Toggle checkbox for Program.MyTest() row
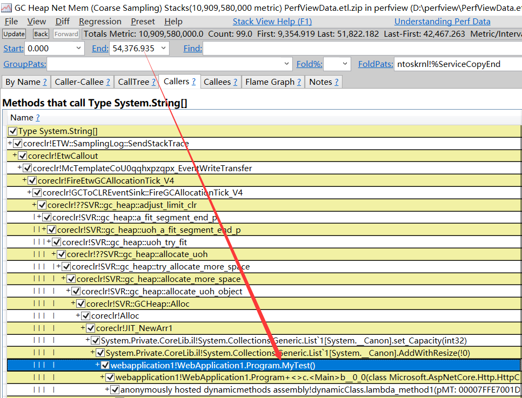 (105, 366)
